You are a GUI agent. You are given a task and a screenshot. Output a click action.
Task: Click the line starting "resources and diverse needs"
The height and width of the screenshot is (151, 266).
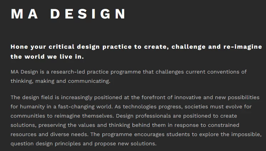click(136, 134)
